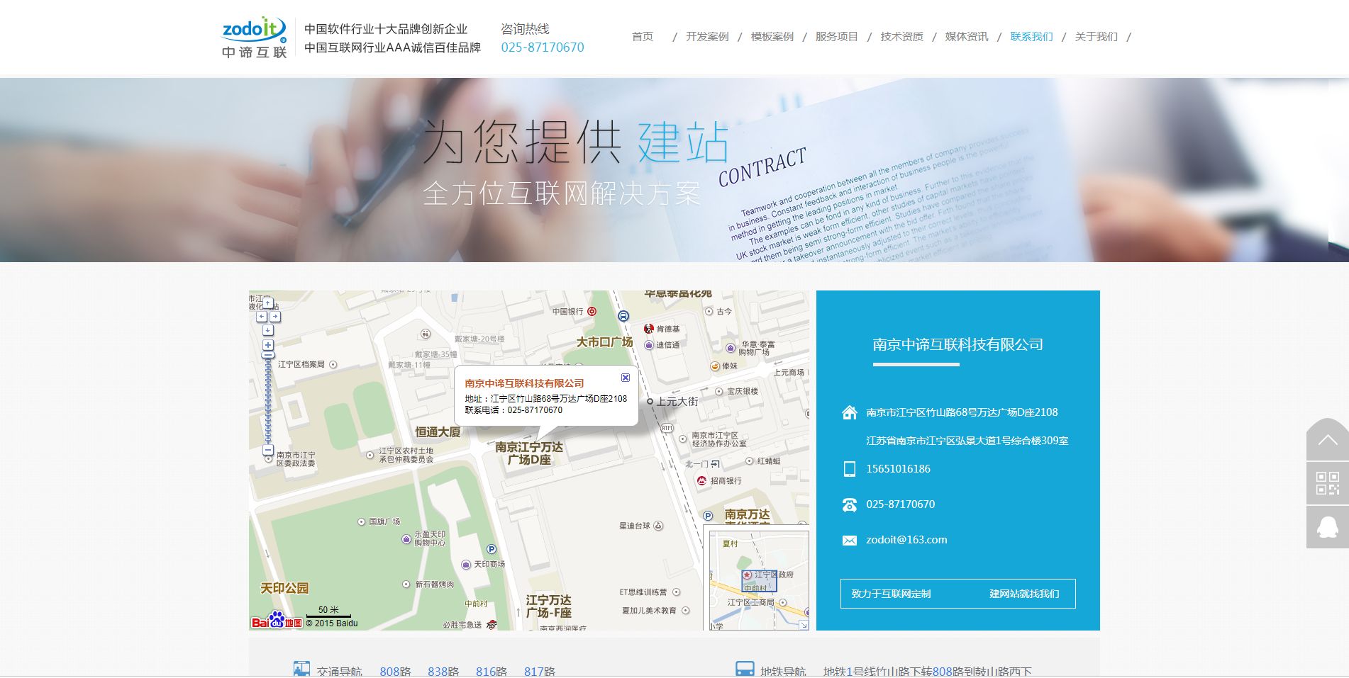1349x678 pixels.
Task: Close the company info popup on map
Action: point(625,378)
